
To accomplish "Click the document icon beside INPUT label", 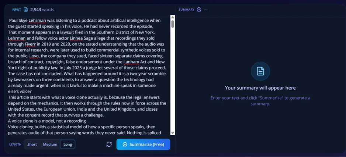I will [x=25, y=10].
